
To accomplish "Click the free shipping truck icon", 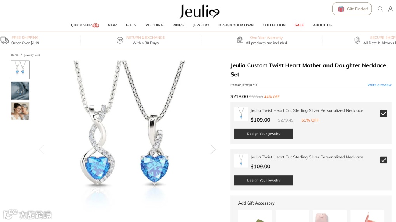I will point(5,40).
